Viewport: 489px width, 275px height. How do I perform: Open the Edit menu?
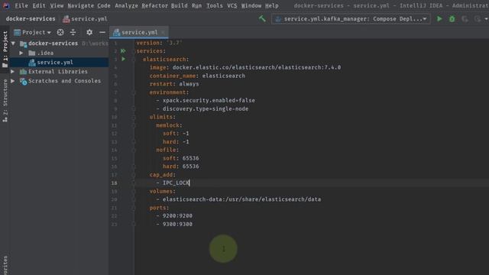[x=39, y=5]
